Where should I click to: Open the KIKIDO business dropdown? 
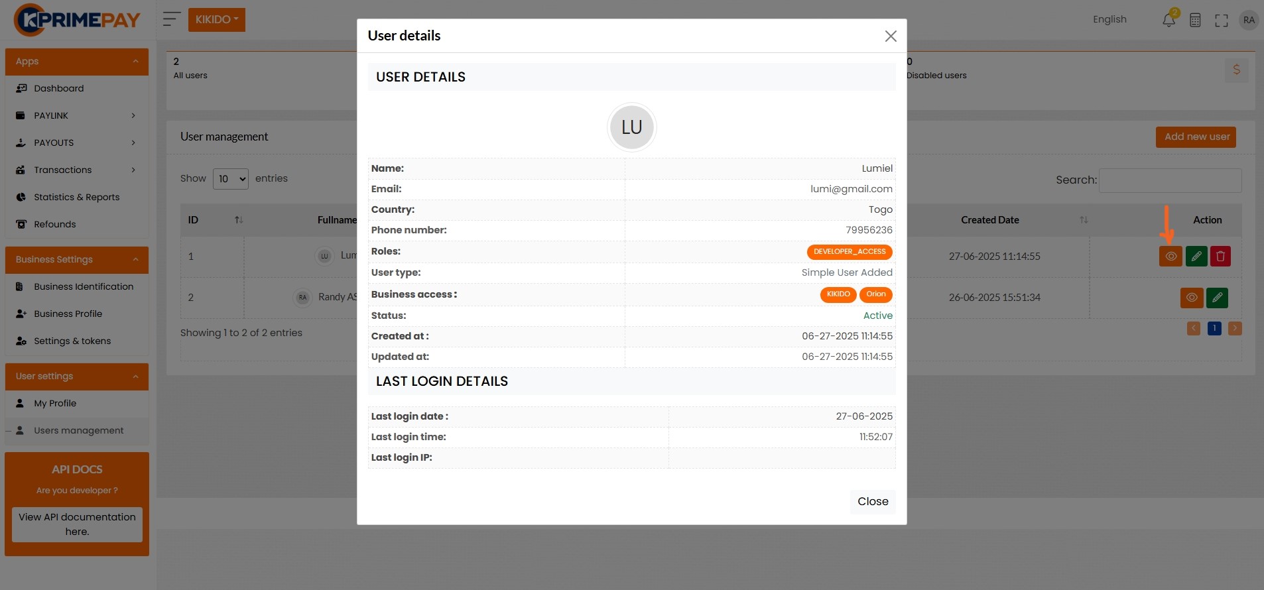[x=217, y=20]
